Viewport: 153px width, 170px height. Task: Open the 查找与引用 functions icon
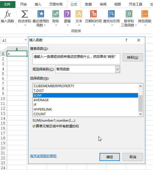tap(111, 14)
